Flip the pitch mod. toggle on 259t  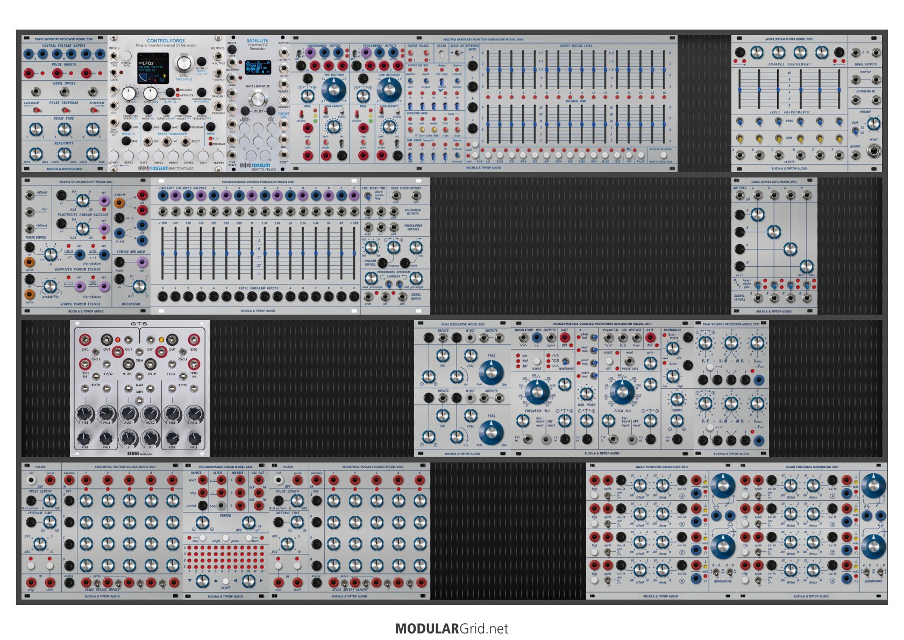coord(593,362)
